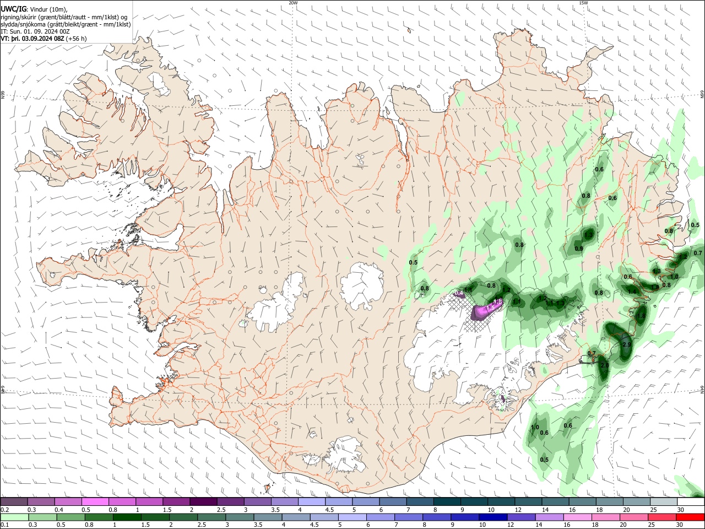The width and height of the screenshot is (705, 529).
Task: Pick upper legend swatch between 20 and 25
Action: 637,502
